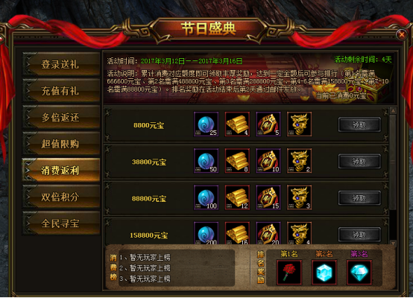Click the scrollbar down arrow of reward list

393,244
